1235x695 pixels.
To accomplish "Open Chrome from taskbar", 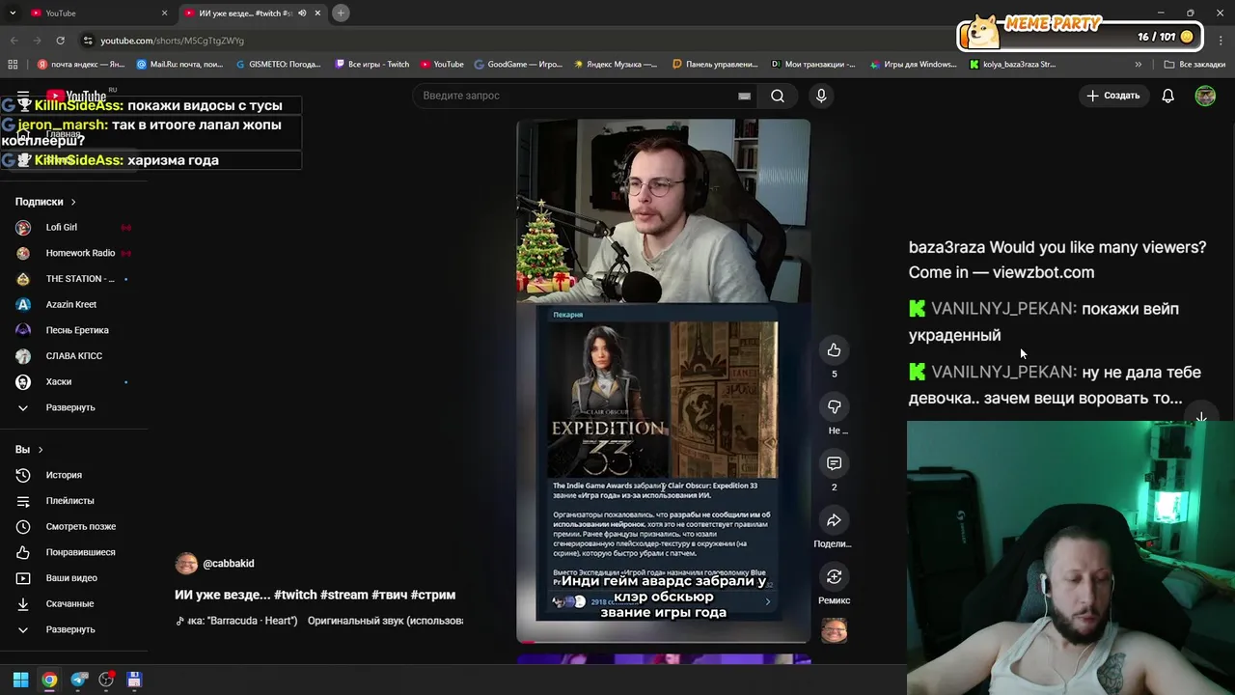I will point(49,680).
